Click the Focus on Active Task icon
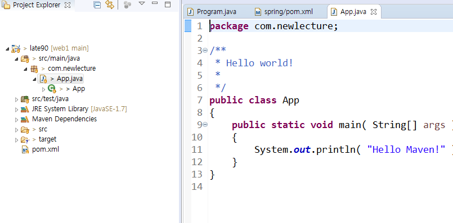453x223 pixels. point(127,4)
